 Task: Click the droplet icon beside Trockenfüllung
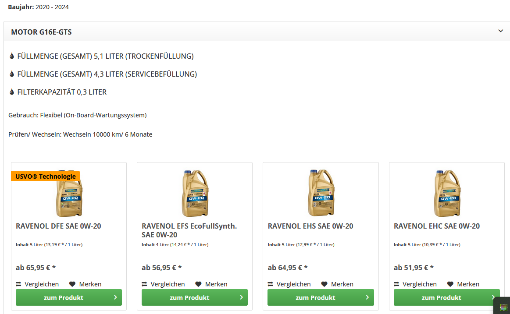click(x=12, y=56)
